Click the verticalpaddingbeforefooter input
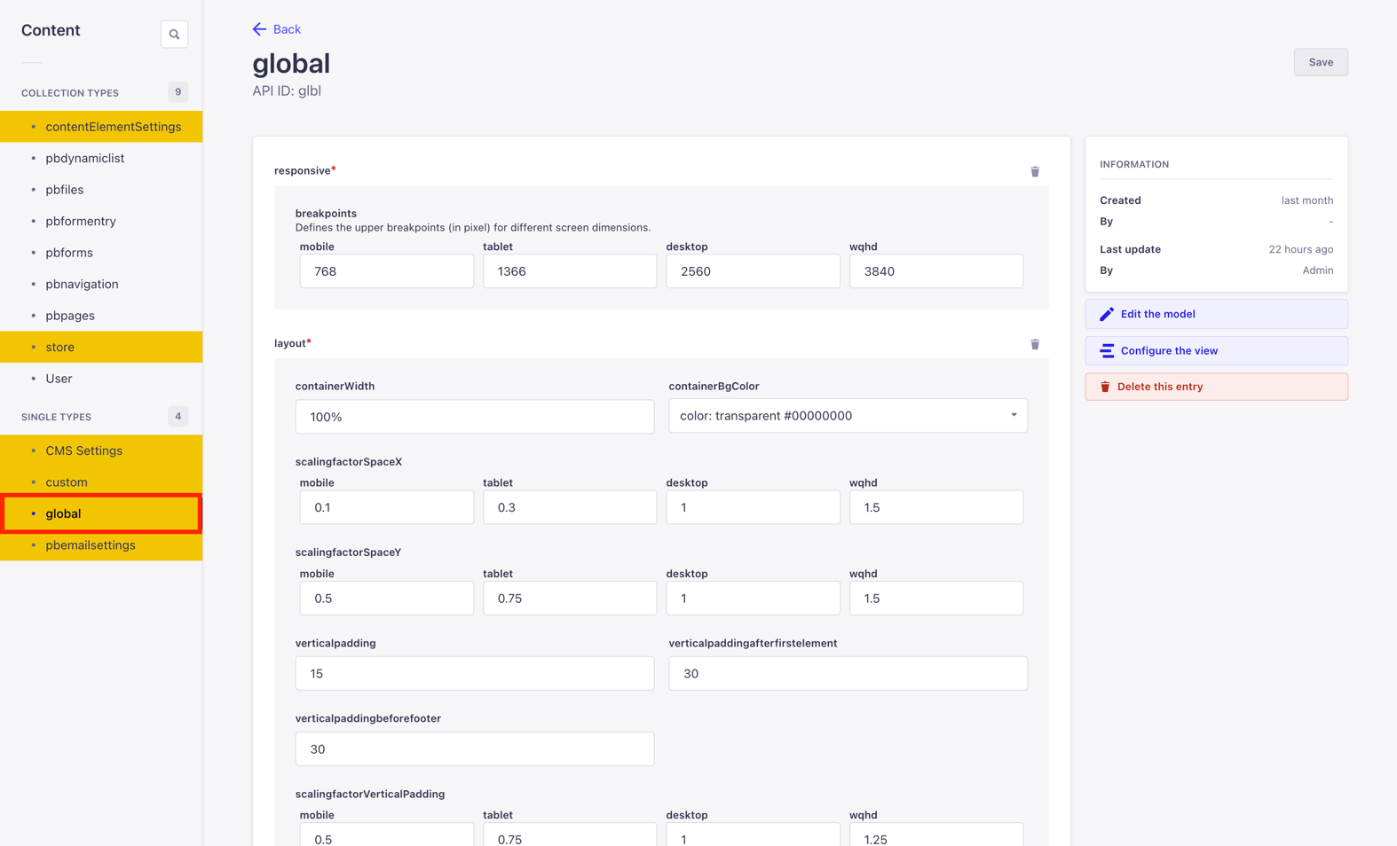 474,749
